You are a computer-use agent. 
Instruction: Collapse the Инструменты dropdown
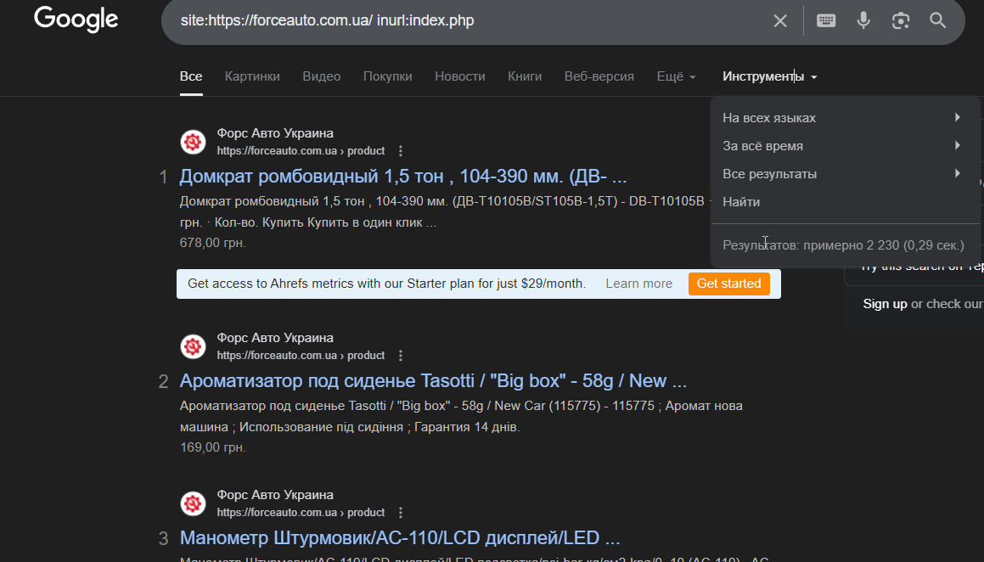pos(769,76)
